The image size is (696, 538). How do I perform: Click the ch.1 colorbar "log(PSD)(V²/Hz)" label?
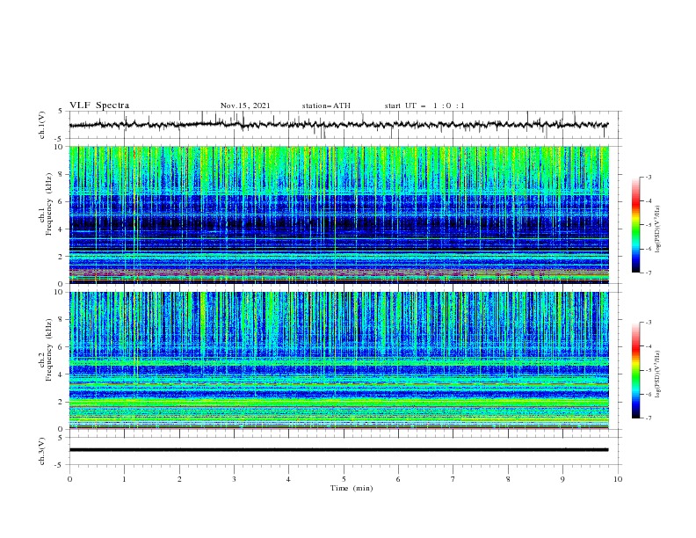point(658,229)
